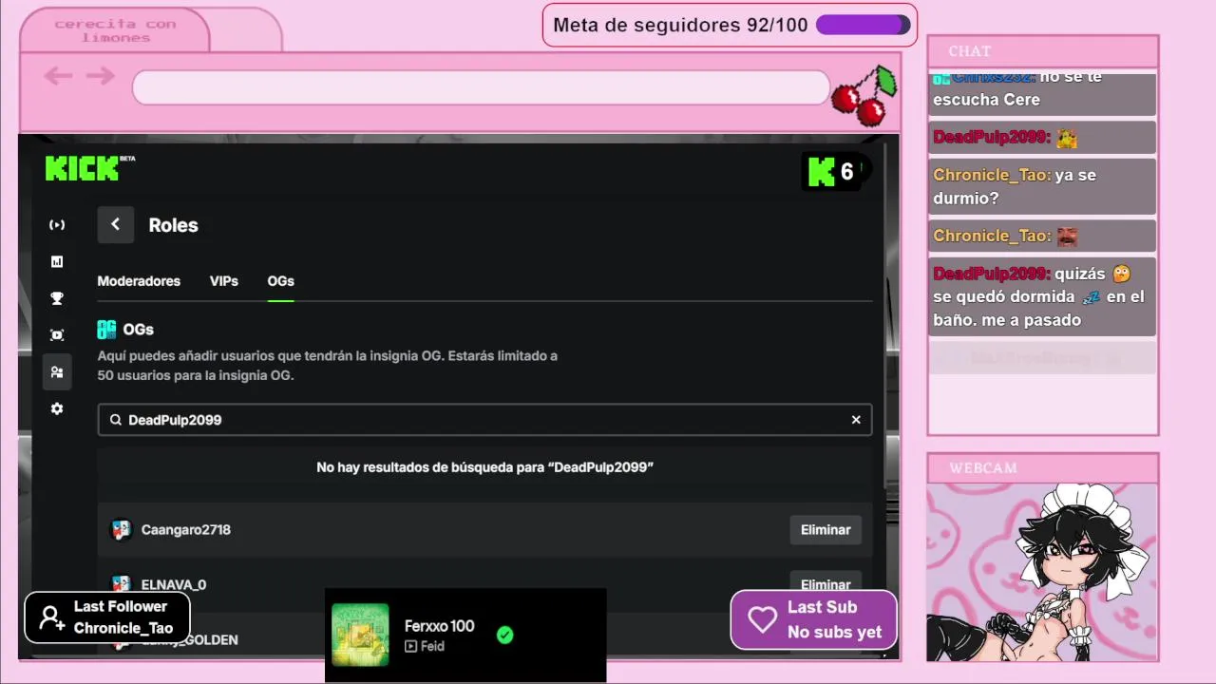Switch to the VIPs tab
This screenshot has width=1216, height=684.
[x=224, y=281]
